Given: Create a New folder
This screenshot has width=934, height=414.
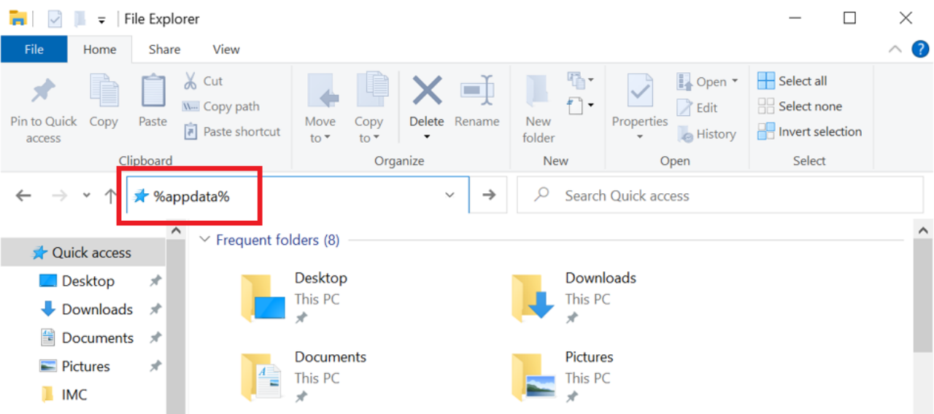Looking at the screenshot, I should [539, 108].
